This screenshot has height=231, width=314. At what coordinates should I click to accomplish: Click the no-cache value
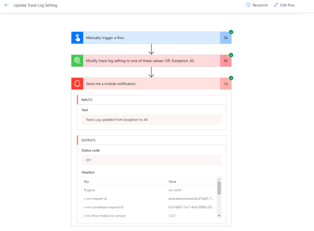point(175,190)
